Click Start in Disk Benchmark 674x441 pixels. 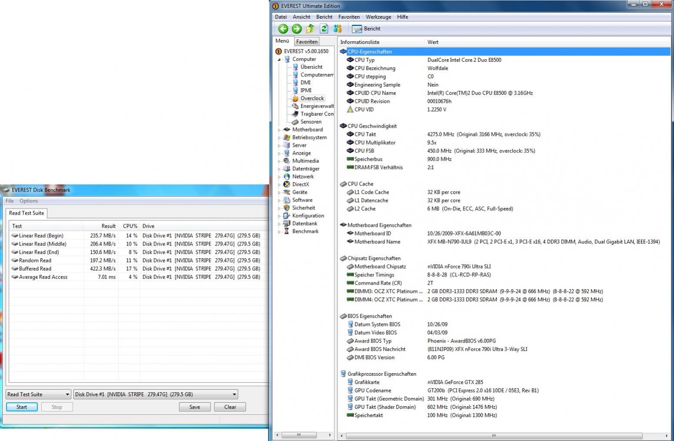[x=22, y=407]
